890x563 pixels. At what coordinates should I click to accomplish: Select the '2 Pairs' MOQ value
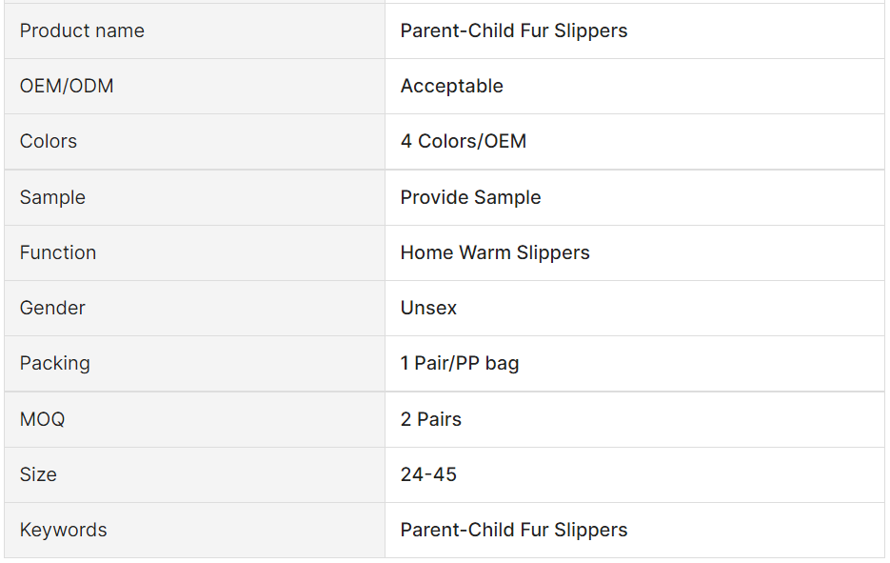coord(430,419)
